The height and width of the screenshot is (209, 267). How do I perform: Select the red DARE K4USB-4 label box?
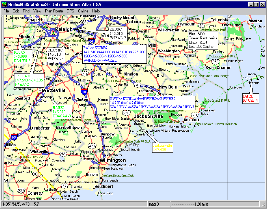pyautogui.click(x=251, y=98)
